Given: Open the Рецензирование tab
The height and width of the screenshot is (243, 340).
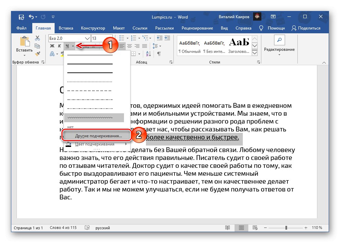Looking at the screenshot, I should [x=197, y=28].
